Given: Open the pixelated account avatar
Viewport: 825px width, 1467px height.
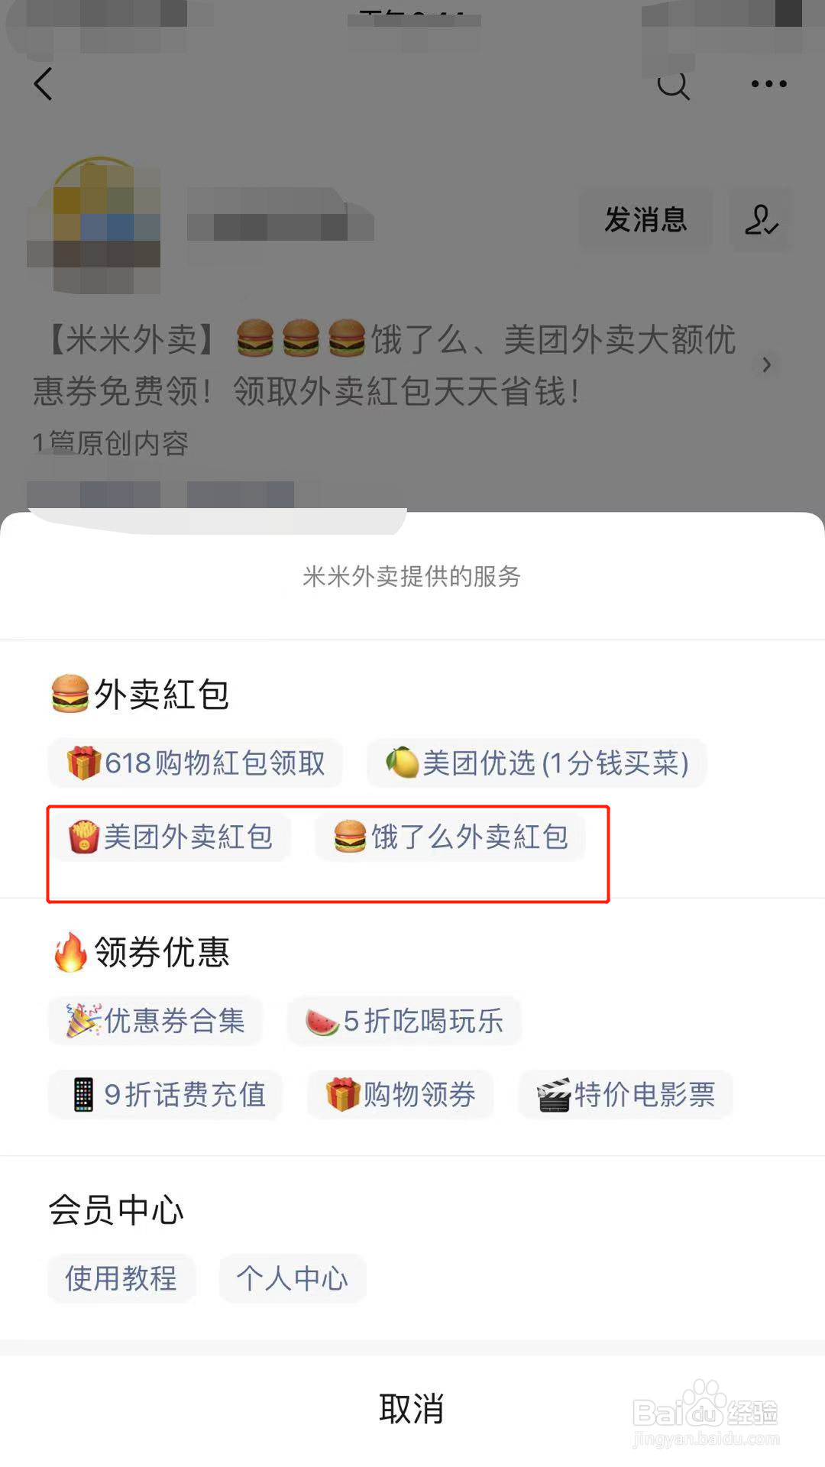Looking at the screenshot, I should pos(94,225).
